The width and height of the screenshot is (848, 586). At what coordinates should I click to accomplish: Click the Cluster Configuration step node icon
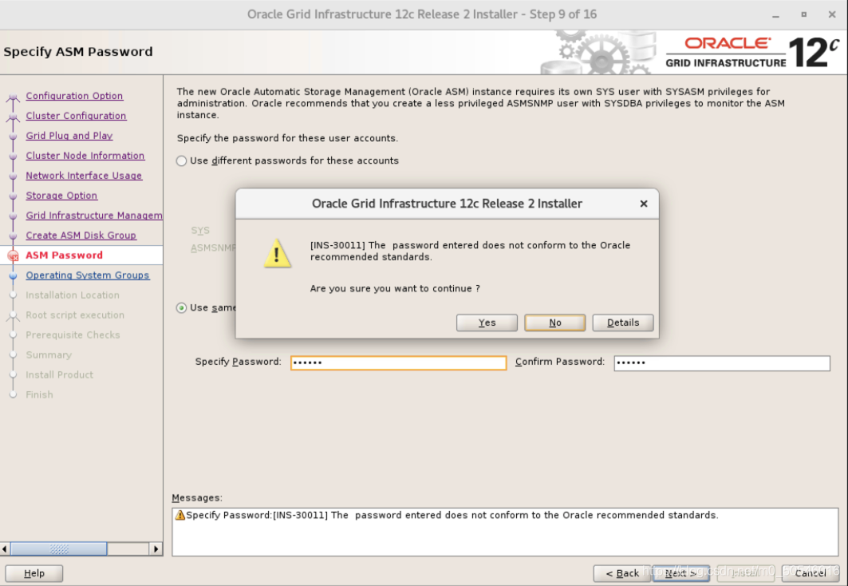(x=13, y=117)
